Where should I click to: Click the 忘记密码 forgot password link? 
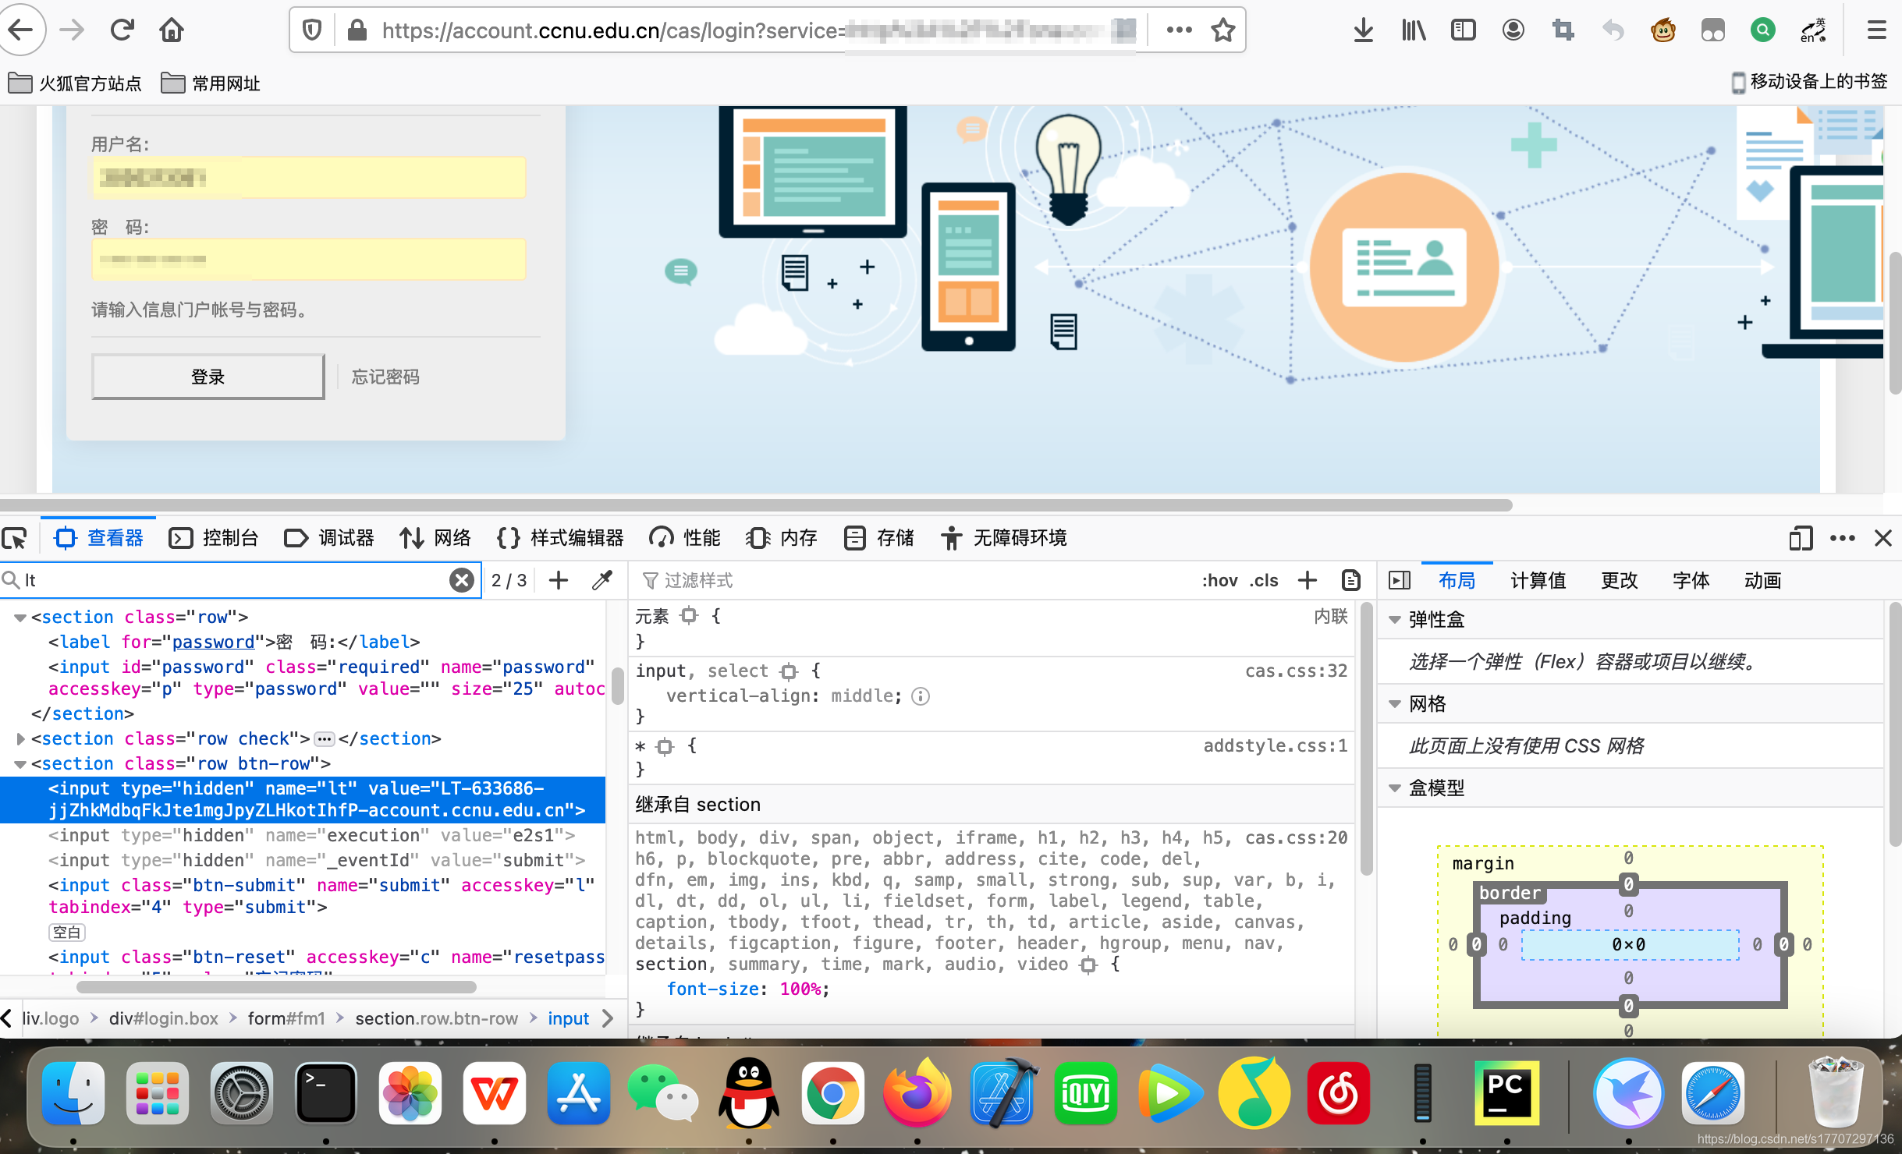(x=385, y=377)
